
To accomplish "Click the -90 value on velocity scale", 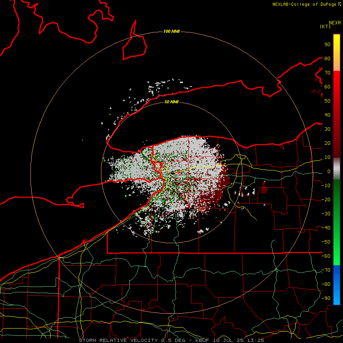I will pos(326,298).
